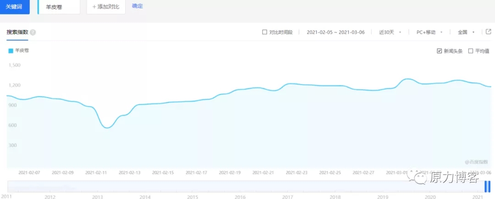Enable the 对比时间段 checkbox
This screenshot has height=199, width=495.
click(x=264, y=32)
